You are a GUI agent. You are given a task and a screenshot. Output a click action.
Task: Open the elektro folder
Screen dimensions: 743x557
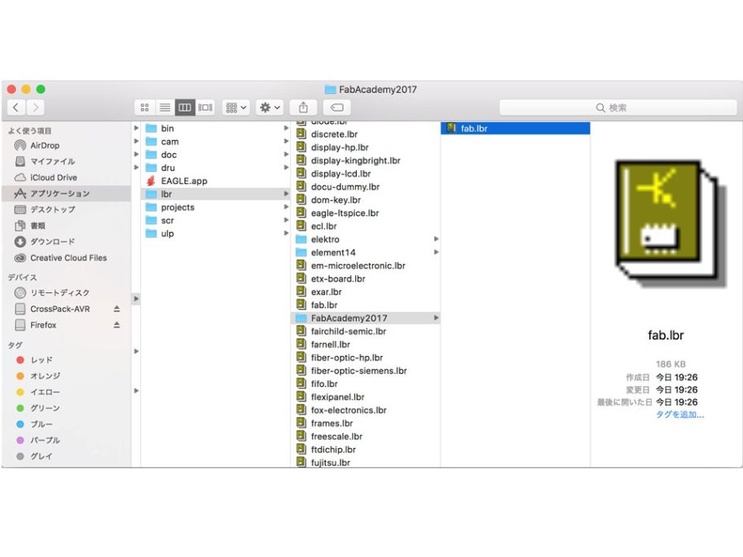point(365,239)
